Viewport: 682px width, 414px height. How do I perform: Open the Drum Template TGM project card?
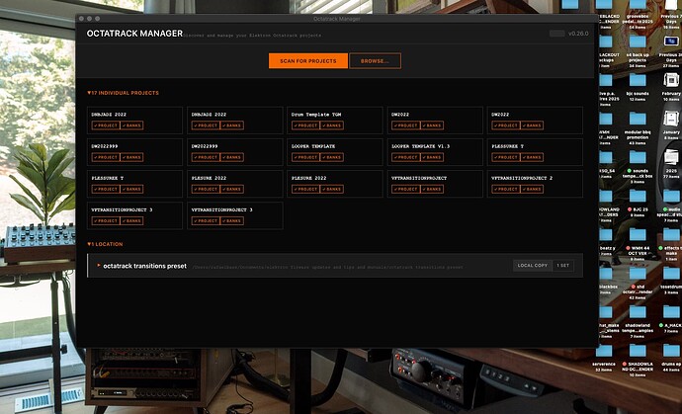(x=335, y=121)
